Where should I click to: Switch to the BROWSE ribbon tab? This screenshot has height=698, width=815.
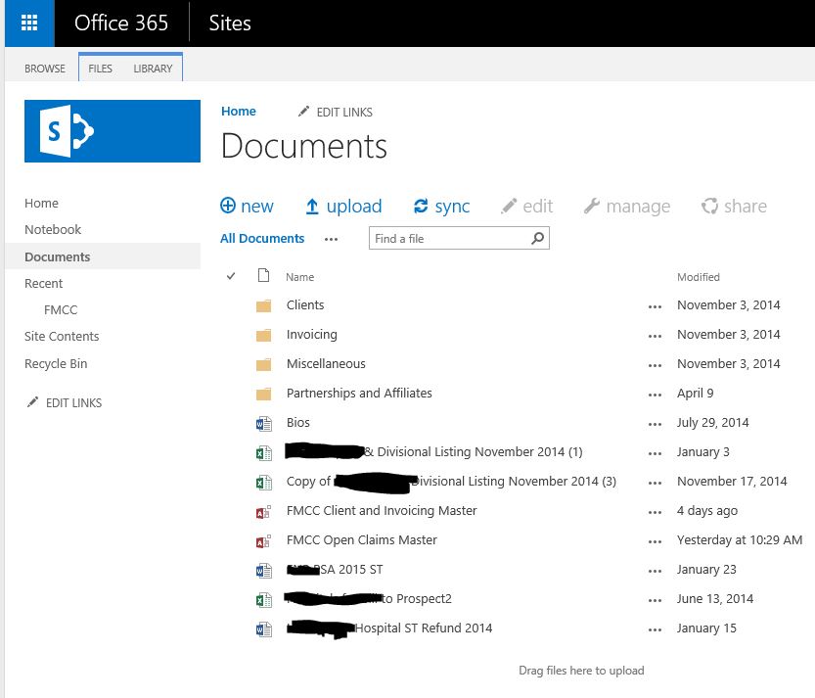pos(45,69)
